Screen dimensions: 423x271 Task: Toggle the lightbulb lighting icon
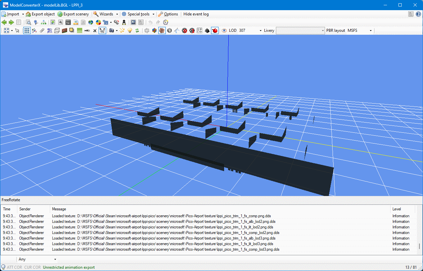(129, 30)
